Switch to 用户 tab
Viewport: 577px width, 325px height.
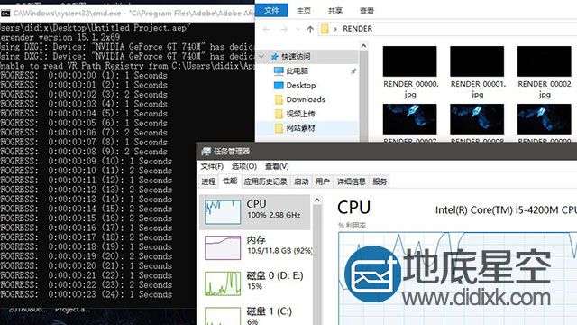pyautogui.click(x=323, y=181)
